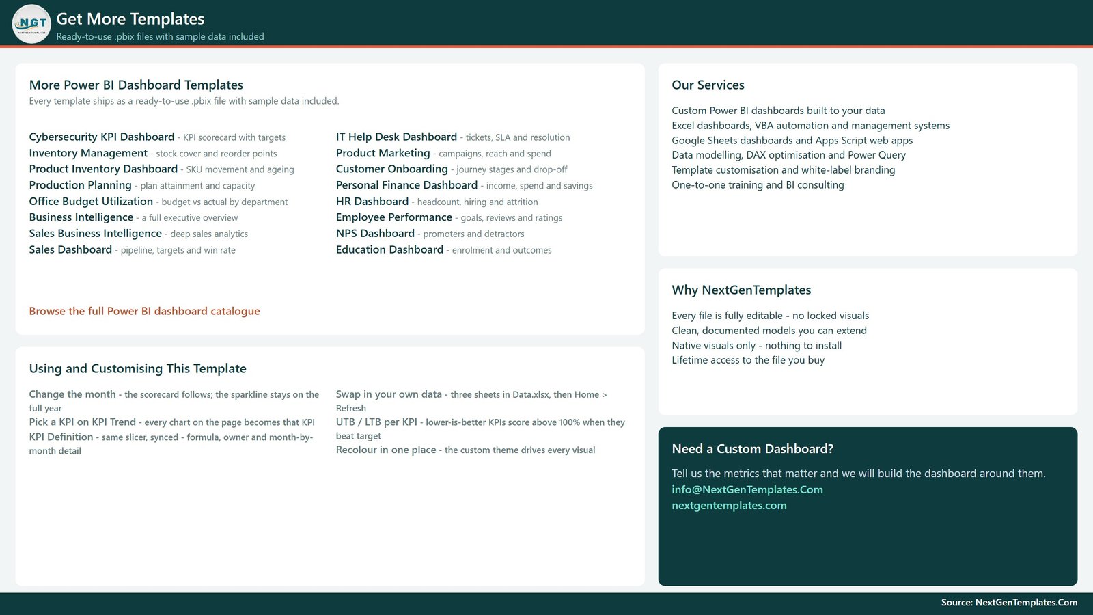Open the Office Budget Utilization link
The height and width of the screenshot is (615, 1093).
click(x=91, y=201)
